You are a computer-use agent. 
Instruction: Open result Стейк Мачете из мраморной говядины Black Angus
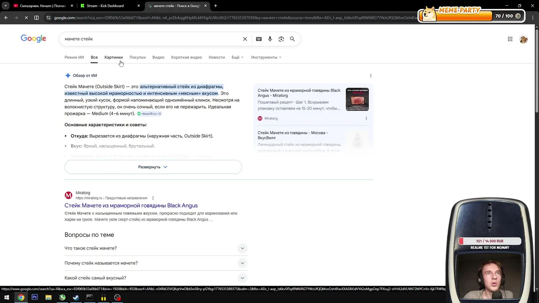point(131,205)
